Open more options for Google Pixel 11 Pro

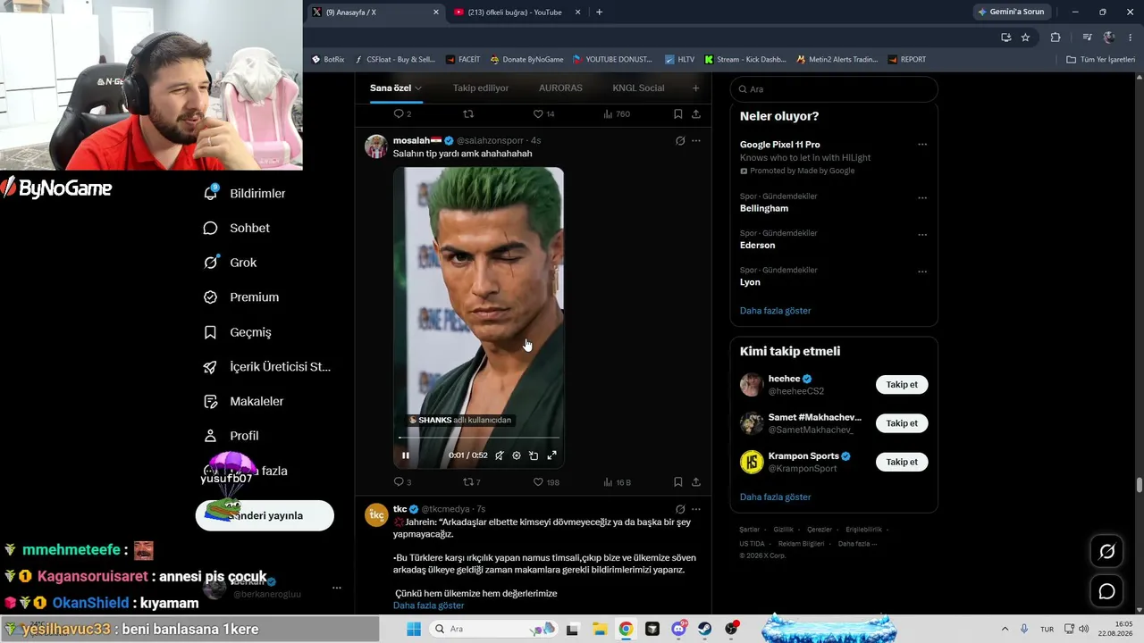[922, 145]
